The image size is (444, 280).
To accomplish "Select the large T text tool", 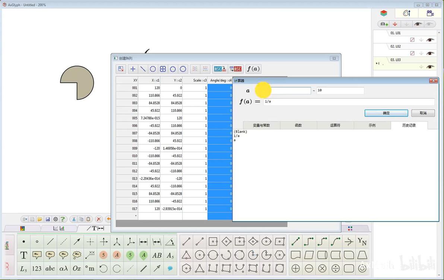I will 23,255.
